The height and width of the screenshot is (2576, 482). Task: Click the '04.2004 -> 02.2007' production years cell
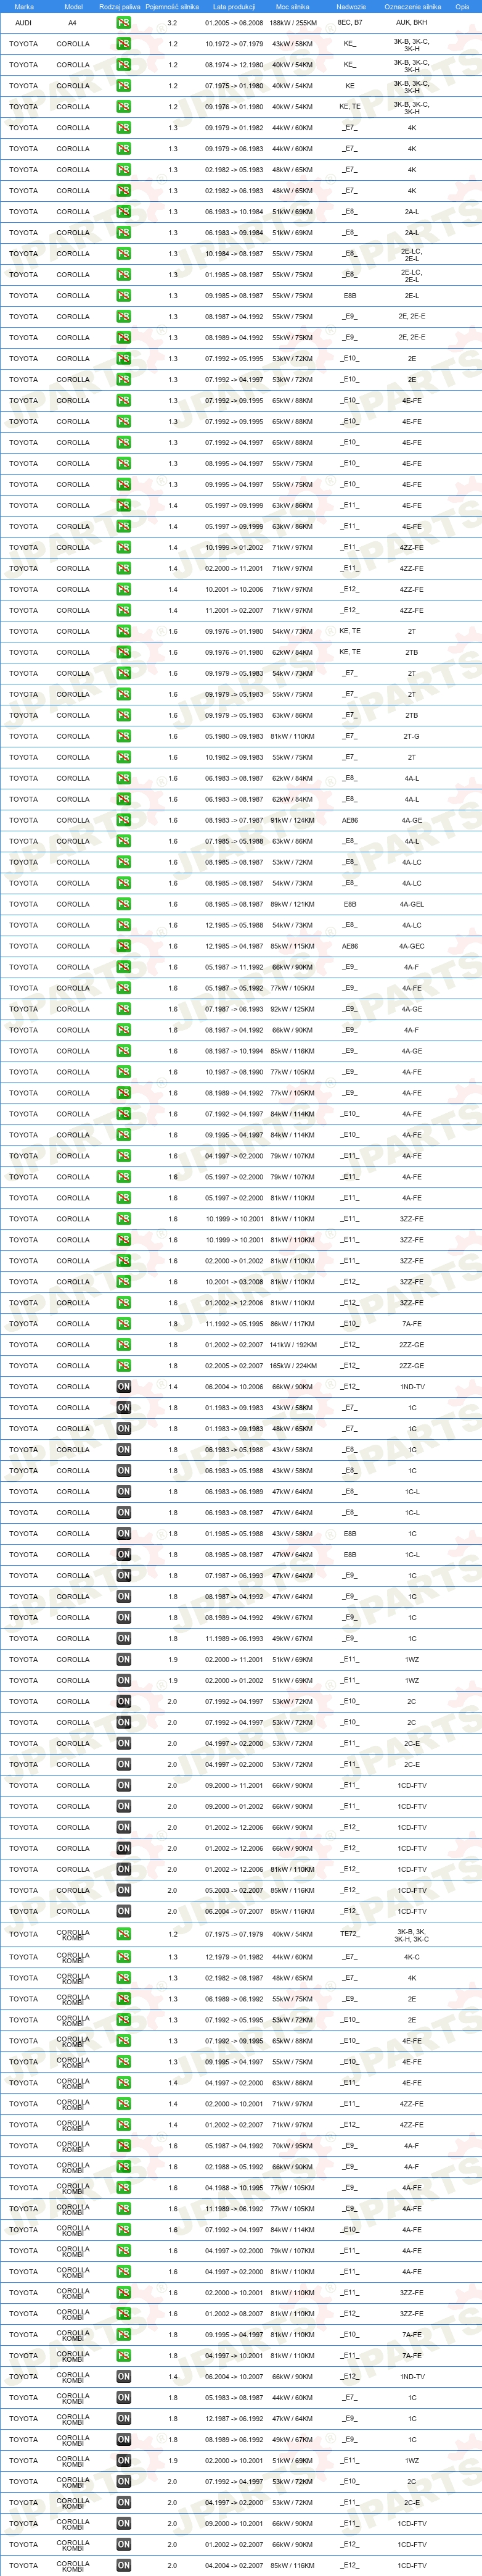click(234, 2565)
